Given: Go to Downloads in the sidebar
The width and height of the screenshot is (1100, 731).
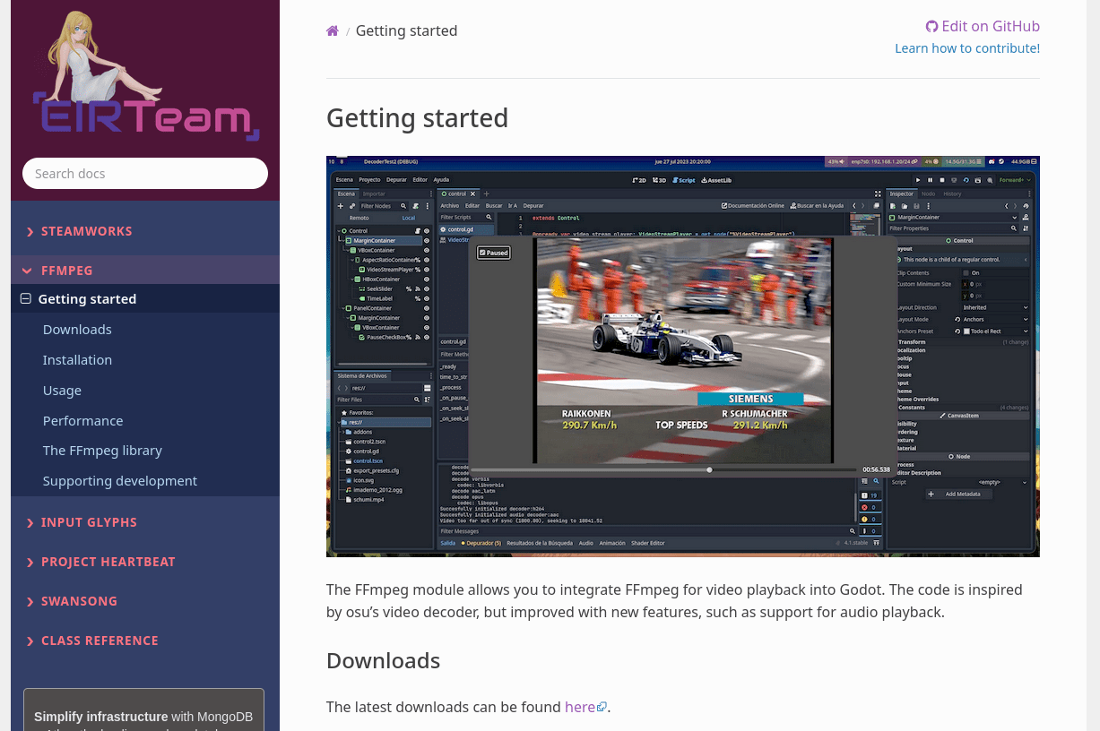Looking at the screenshot, I should coord(77,330).
